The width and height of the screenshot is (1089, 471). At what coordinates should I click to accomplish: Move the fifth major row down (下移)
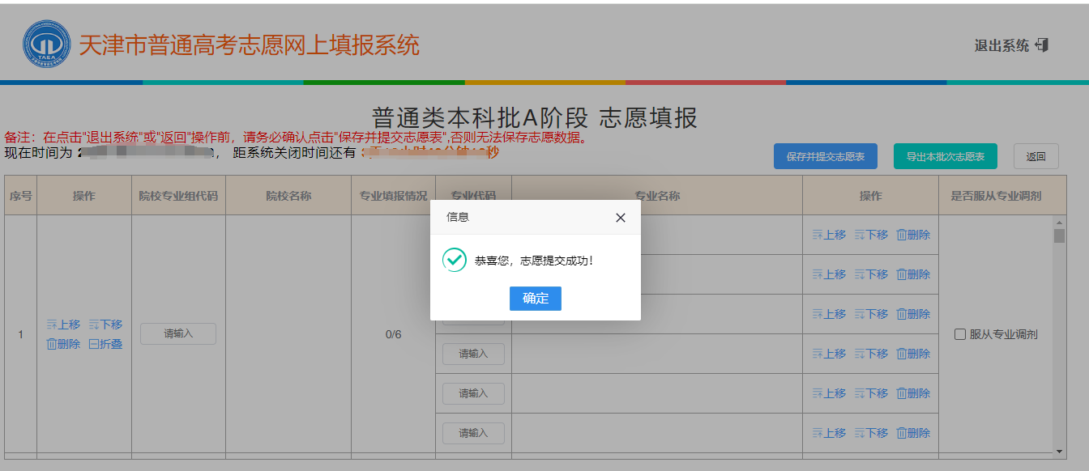coord(871,393)
